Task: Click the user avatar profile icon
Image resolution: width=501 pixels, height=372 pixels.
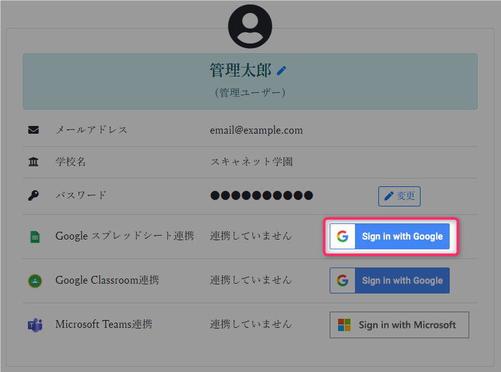Action: pyautogui.click(x=250, y=27)
